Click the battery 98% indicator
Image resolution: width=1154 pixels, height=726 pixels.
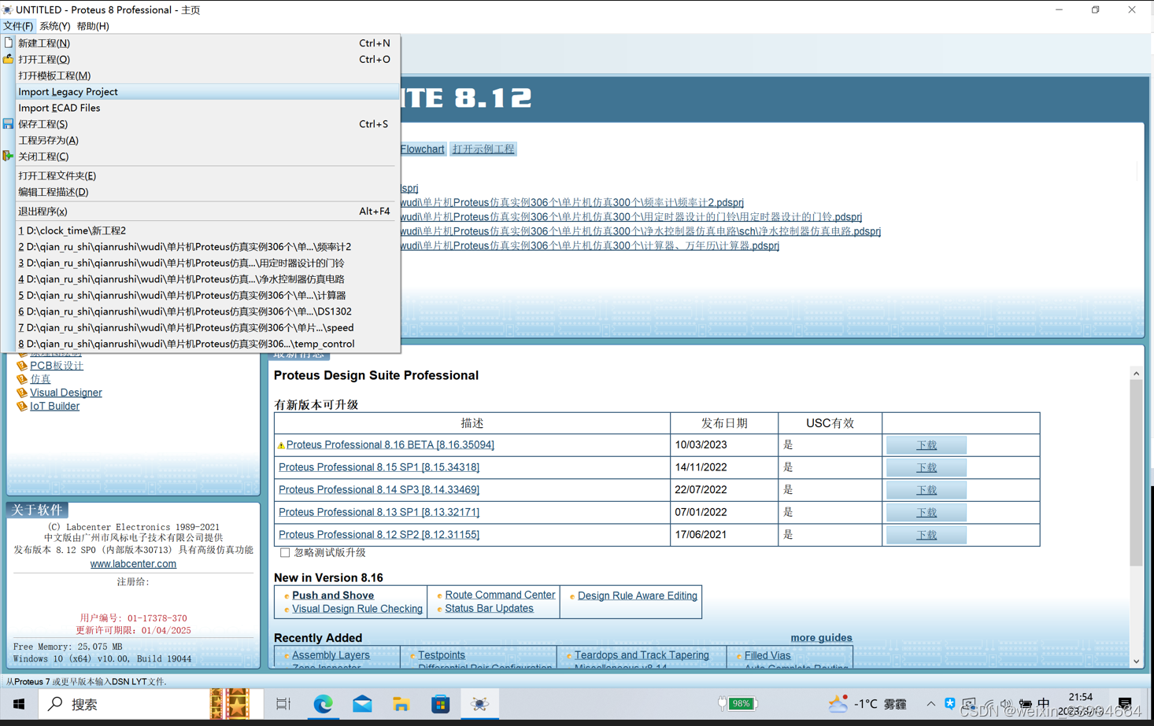click(x=738, y=703)
